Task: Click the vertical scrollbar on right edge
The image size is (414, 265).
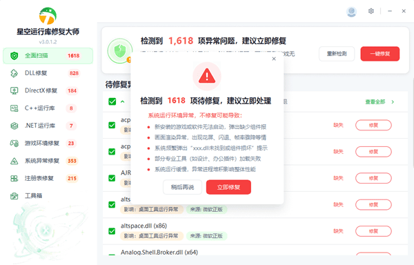Action: pos(413,123)
